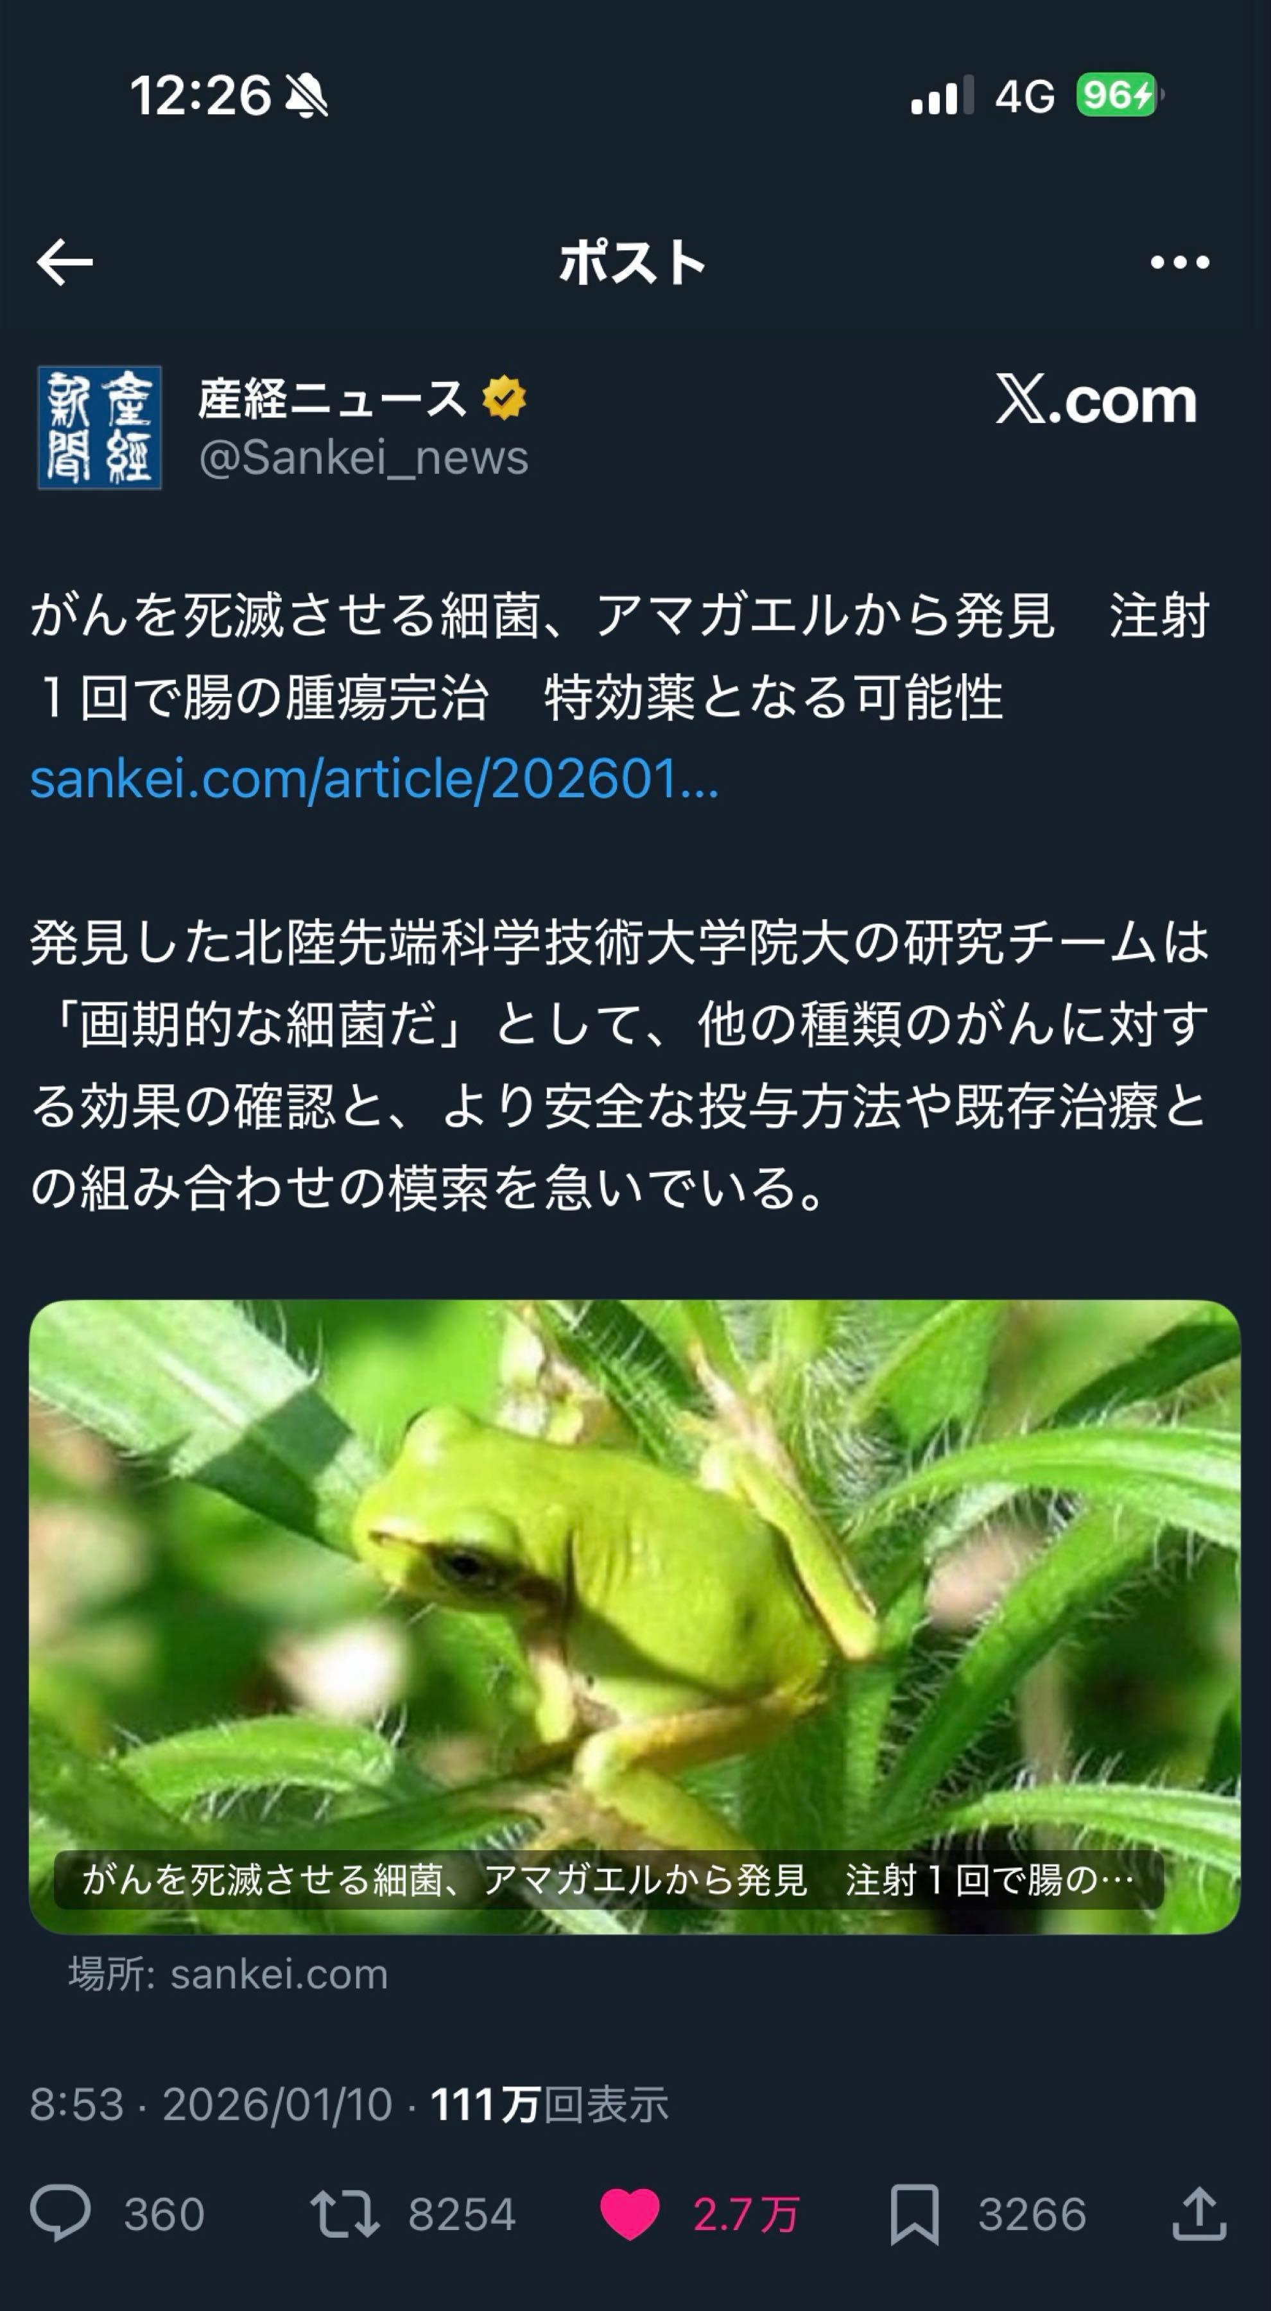The image size is (1271, 2311).
Task: Open the @Sankei_news handle
Action: tap(363, 458)
